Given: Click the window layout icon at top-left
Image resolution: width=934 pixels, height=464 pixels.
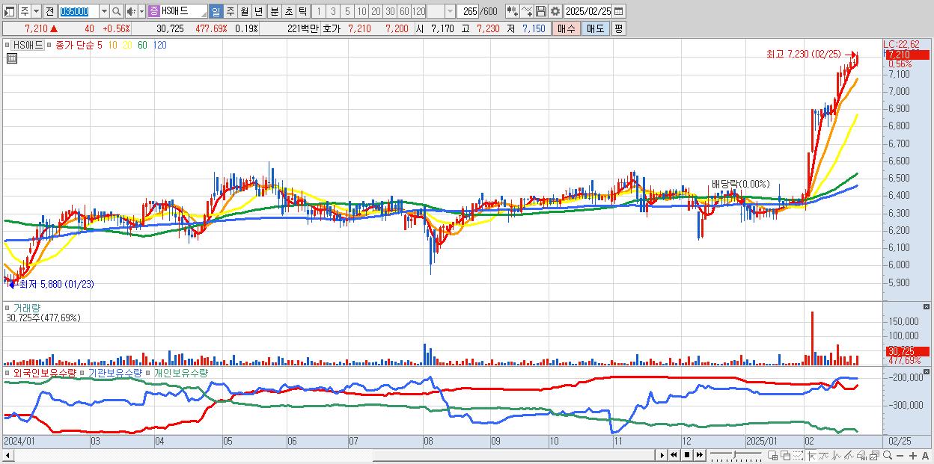Looking at the screenshot, I should [x=9, y=11].
